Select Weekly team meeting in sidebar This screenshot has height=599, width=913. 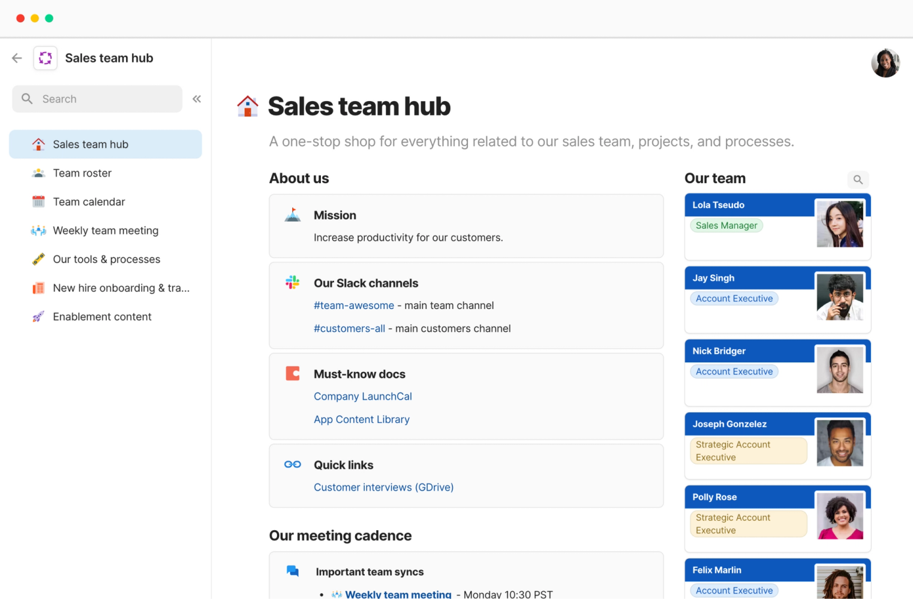click(x=106, y=231)
